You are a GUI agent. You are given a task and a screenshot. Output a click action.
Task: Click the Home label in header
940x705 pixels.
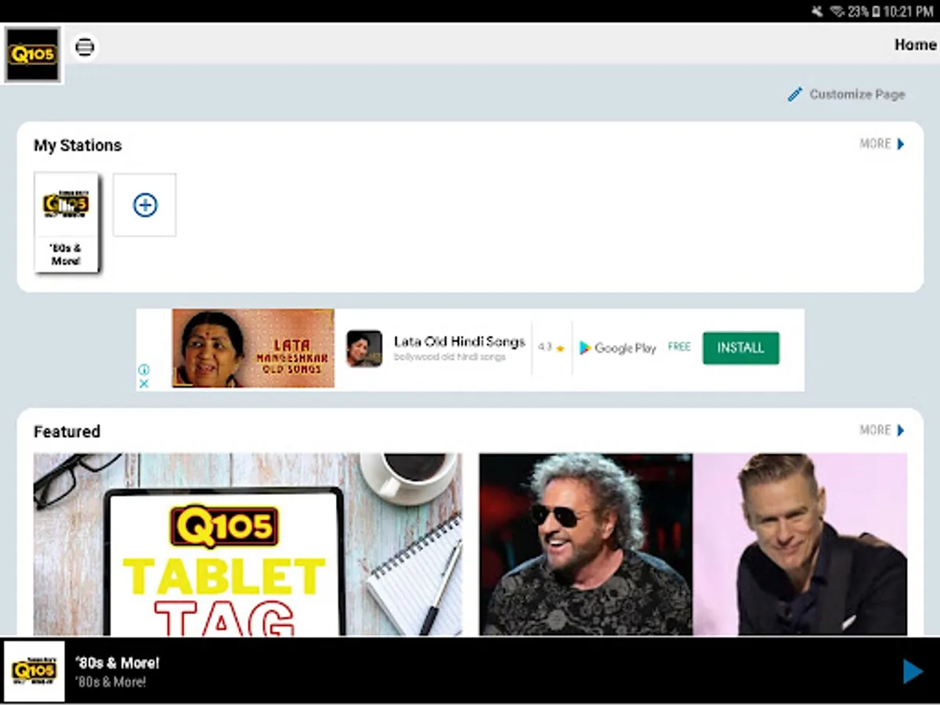pos(915,45)
